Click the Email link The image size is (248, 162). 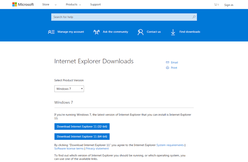pyautogui.click(x=174, y=62)
